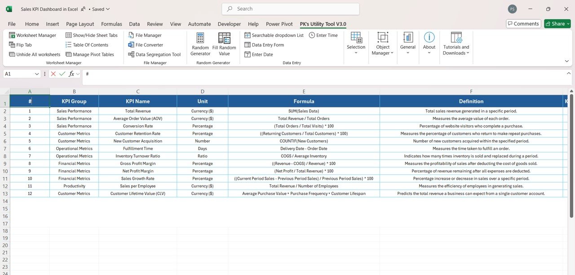The height and width of the screenshot is (275, 575).
Task: Click the sensitivity label icon beside title
Action: click(x=84, y=9)
